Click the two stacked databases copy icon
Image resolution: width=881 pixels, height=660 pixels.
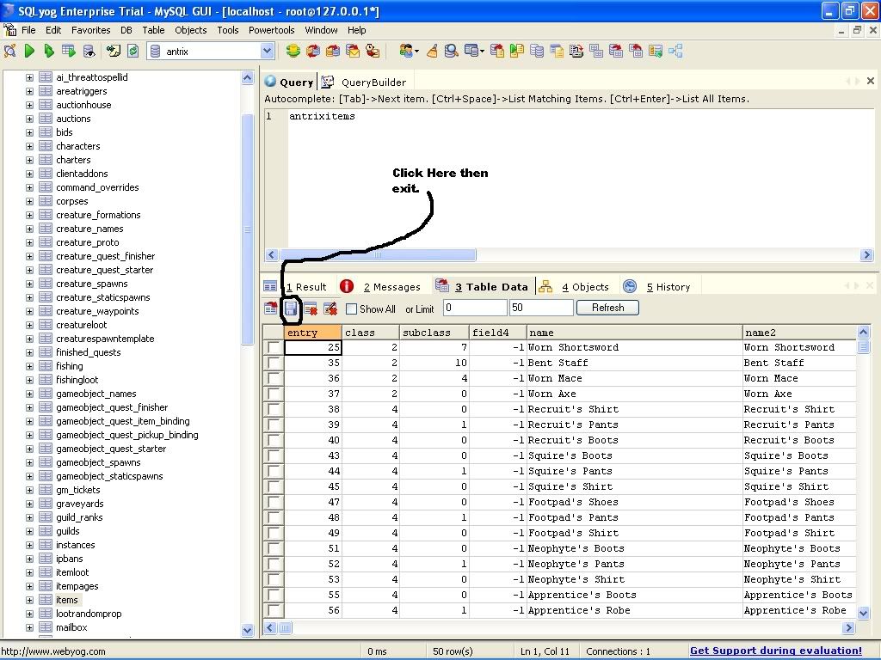537,51
